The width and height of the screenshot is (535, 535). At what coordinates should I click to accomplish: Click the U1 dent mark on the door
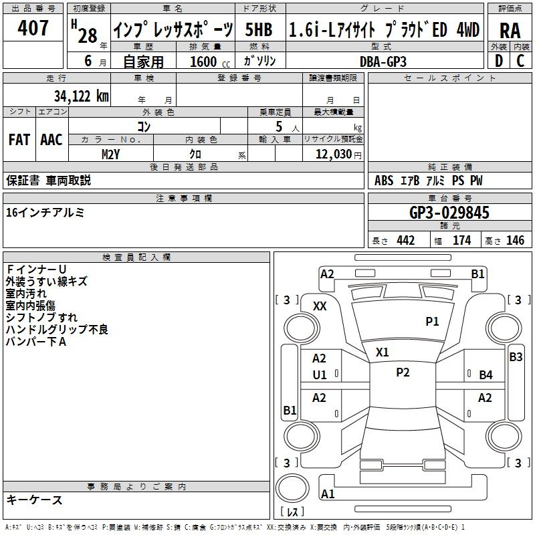[x=320, y=375]
